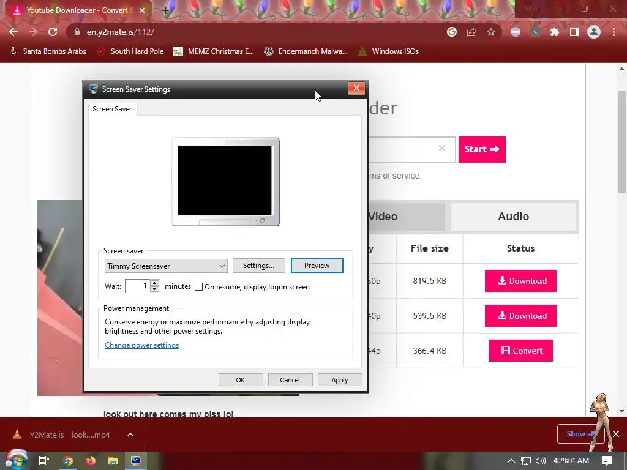Switch to the Video tab

coord(406,216)
